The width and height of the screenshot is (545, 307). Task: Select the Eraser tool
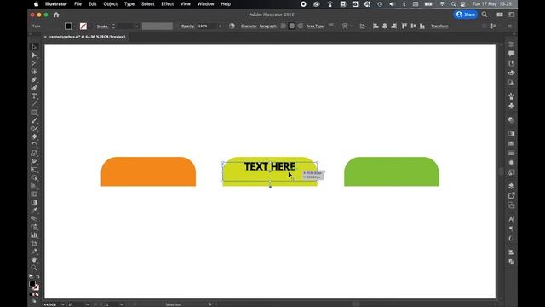pos(34,136)
